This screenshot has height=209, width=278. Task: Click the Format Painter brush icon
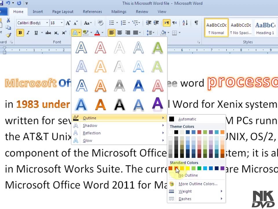tap(8, 35)
